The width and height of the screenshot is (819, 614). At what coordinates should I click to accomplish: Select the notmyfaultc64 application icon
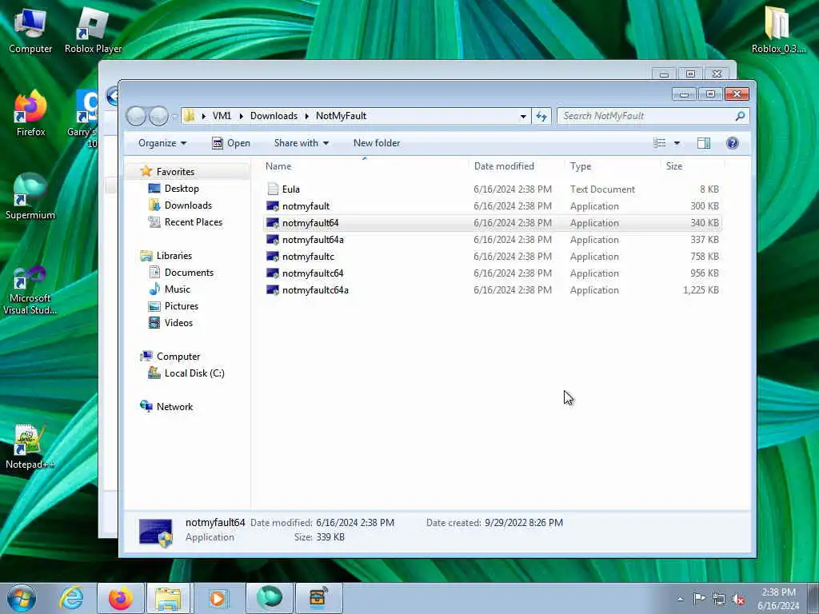273,273
